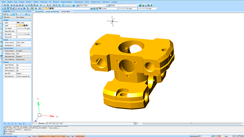Click the blue globe help icon
Screen dimensions: 244x137
(74, 5)
